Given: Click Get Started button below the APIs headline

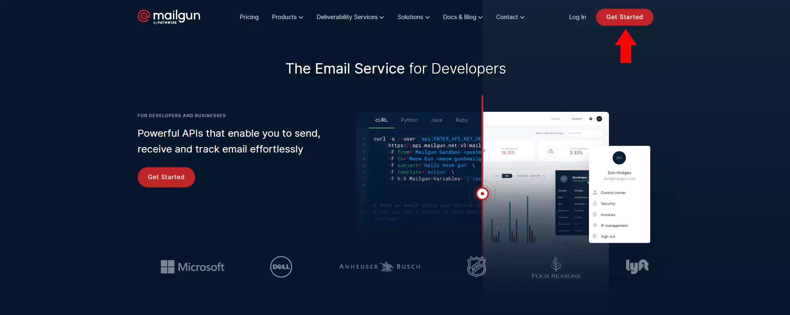Looking at the screenshot, I should point(166,177).
